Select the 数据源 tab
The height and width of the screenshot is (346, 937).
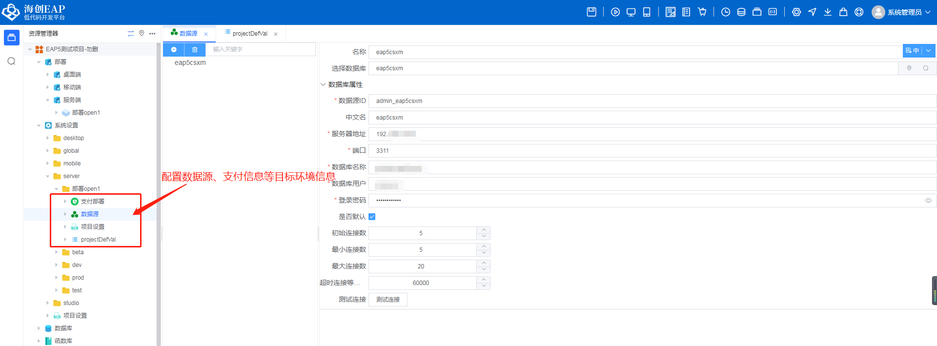coord(188,34)
